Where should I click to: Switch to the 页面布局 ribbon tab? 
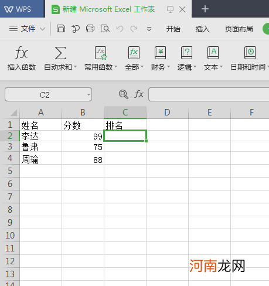[239, 29]
